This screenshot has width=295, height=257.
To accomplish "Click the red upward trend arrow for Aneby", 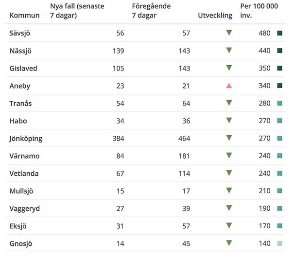I will (x=229, y=86).
